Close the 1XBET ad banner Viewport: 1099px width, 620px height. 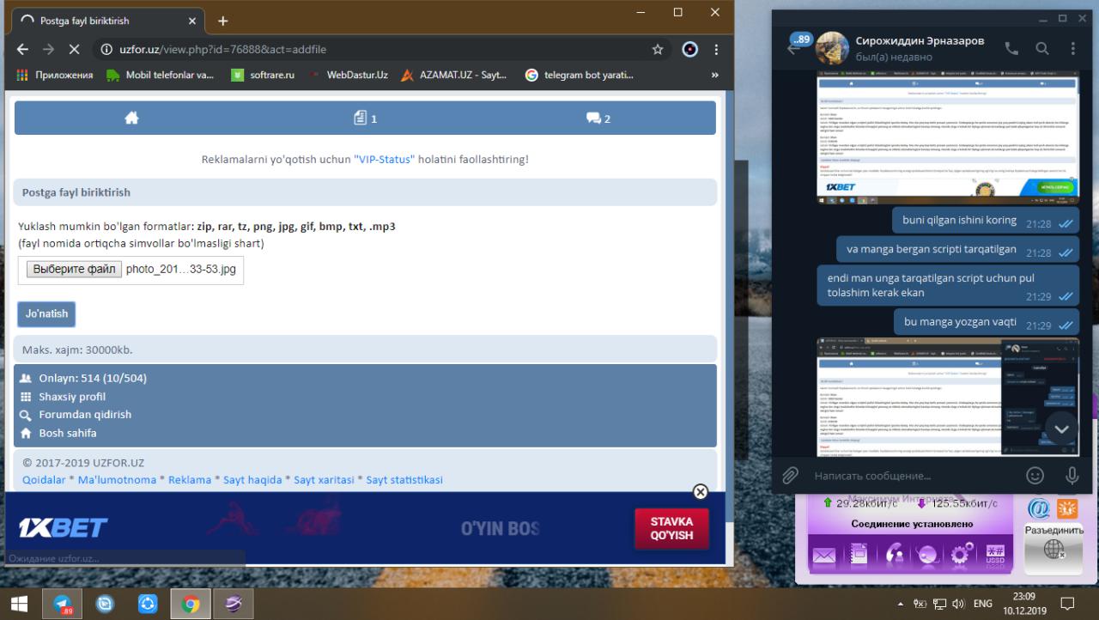[700, 492]
